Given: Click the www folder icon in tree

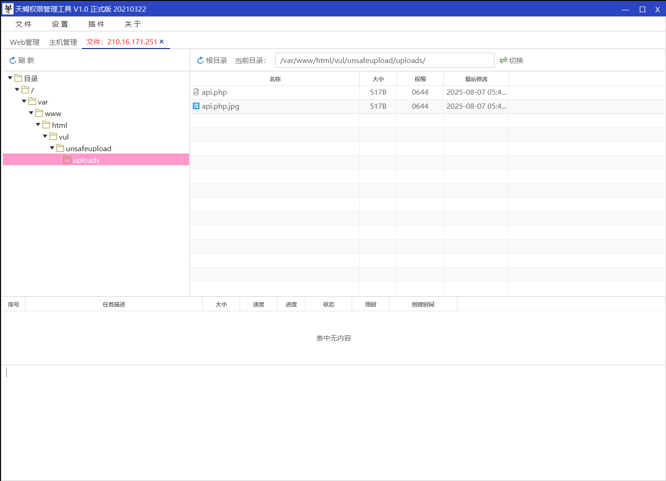Looking at the screenshot, I should (39, 113).
